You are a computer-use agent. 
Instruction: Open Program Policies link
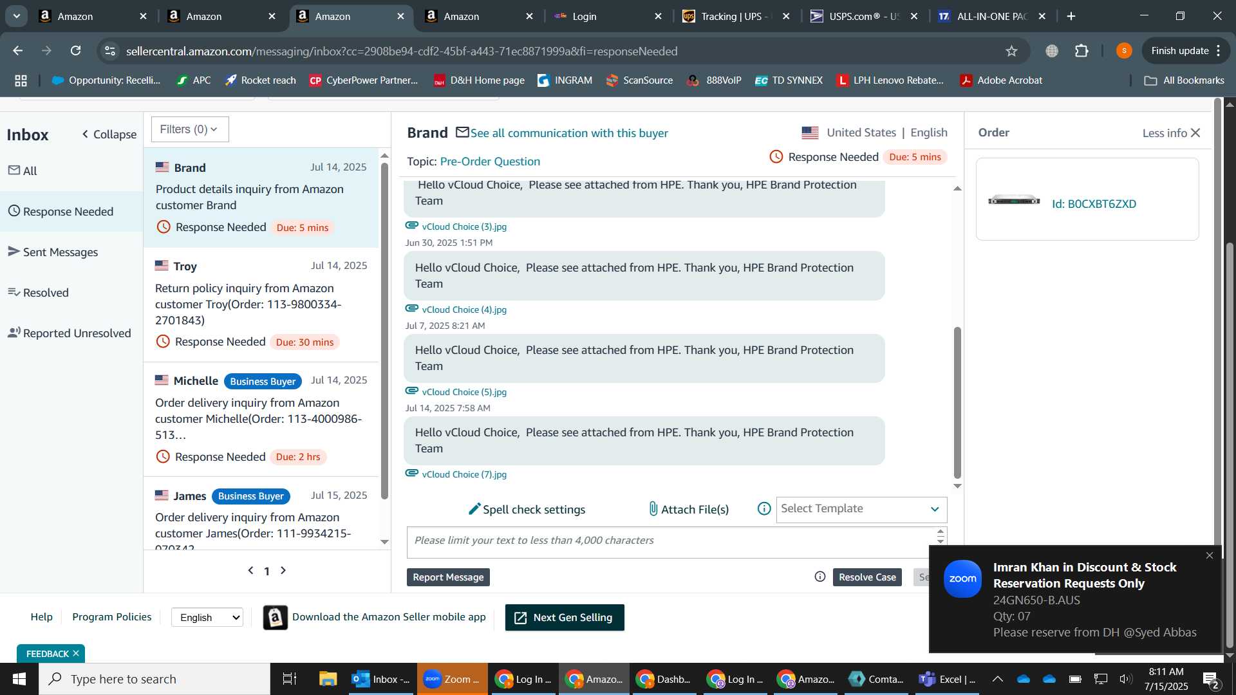(112, 616)
